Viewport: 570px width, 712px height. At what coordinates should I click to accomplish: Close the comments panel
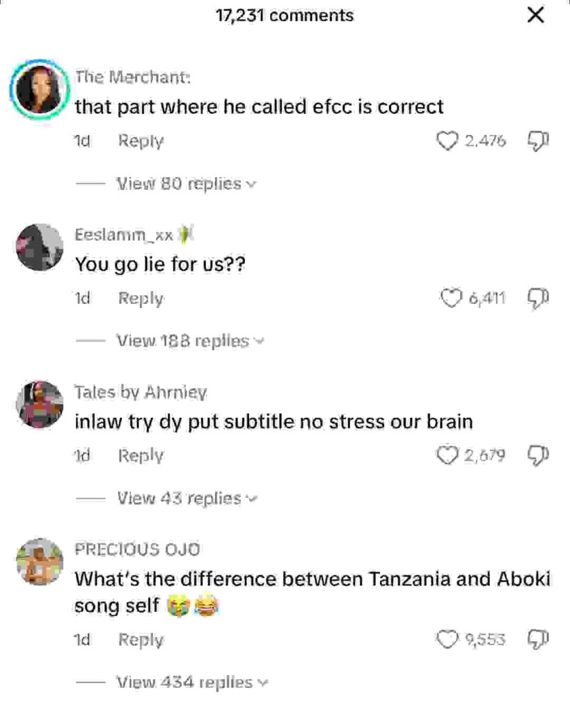(535, 16)
